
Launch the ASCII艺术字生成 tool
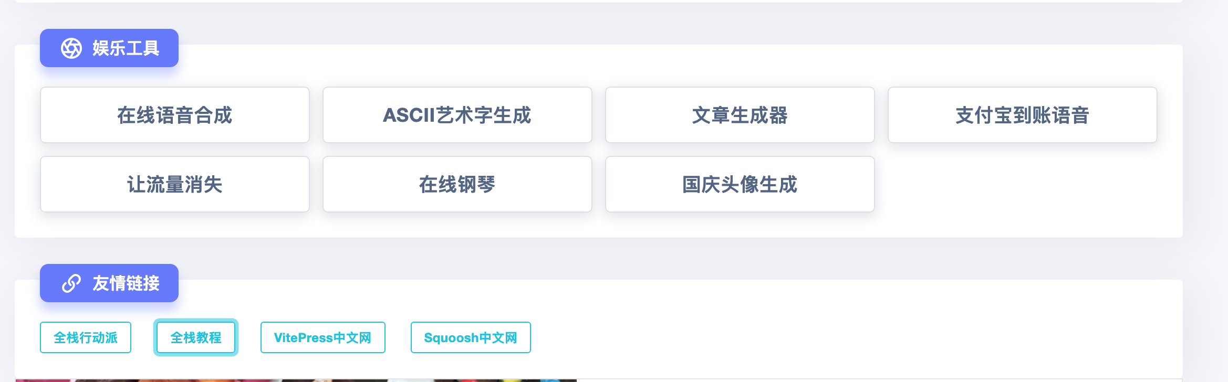click(x=457, y=115)
